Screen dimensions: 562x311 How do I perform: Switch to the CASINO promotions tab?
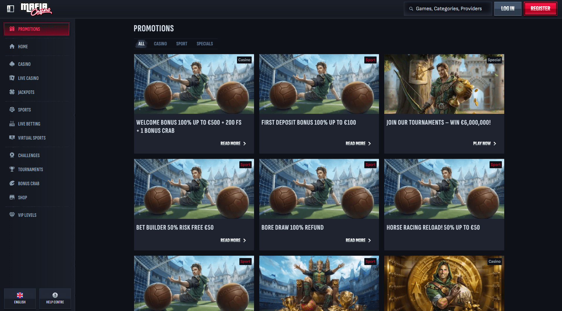pyautogui.click(x=160, y=44)
